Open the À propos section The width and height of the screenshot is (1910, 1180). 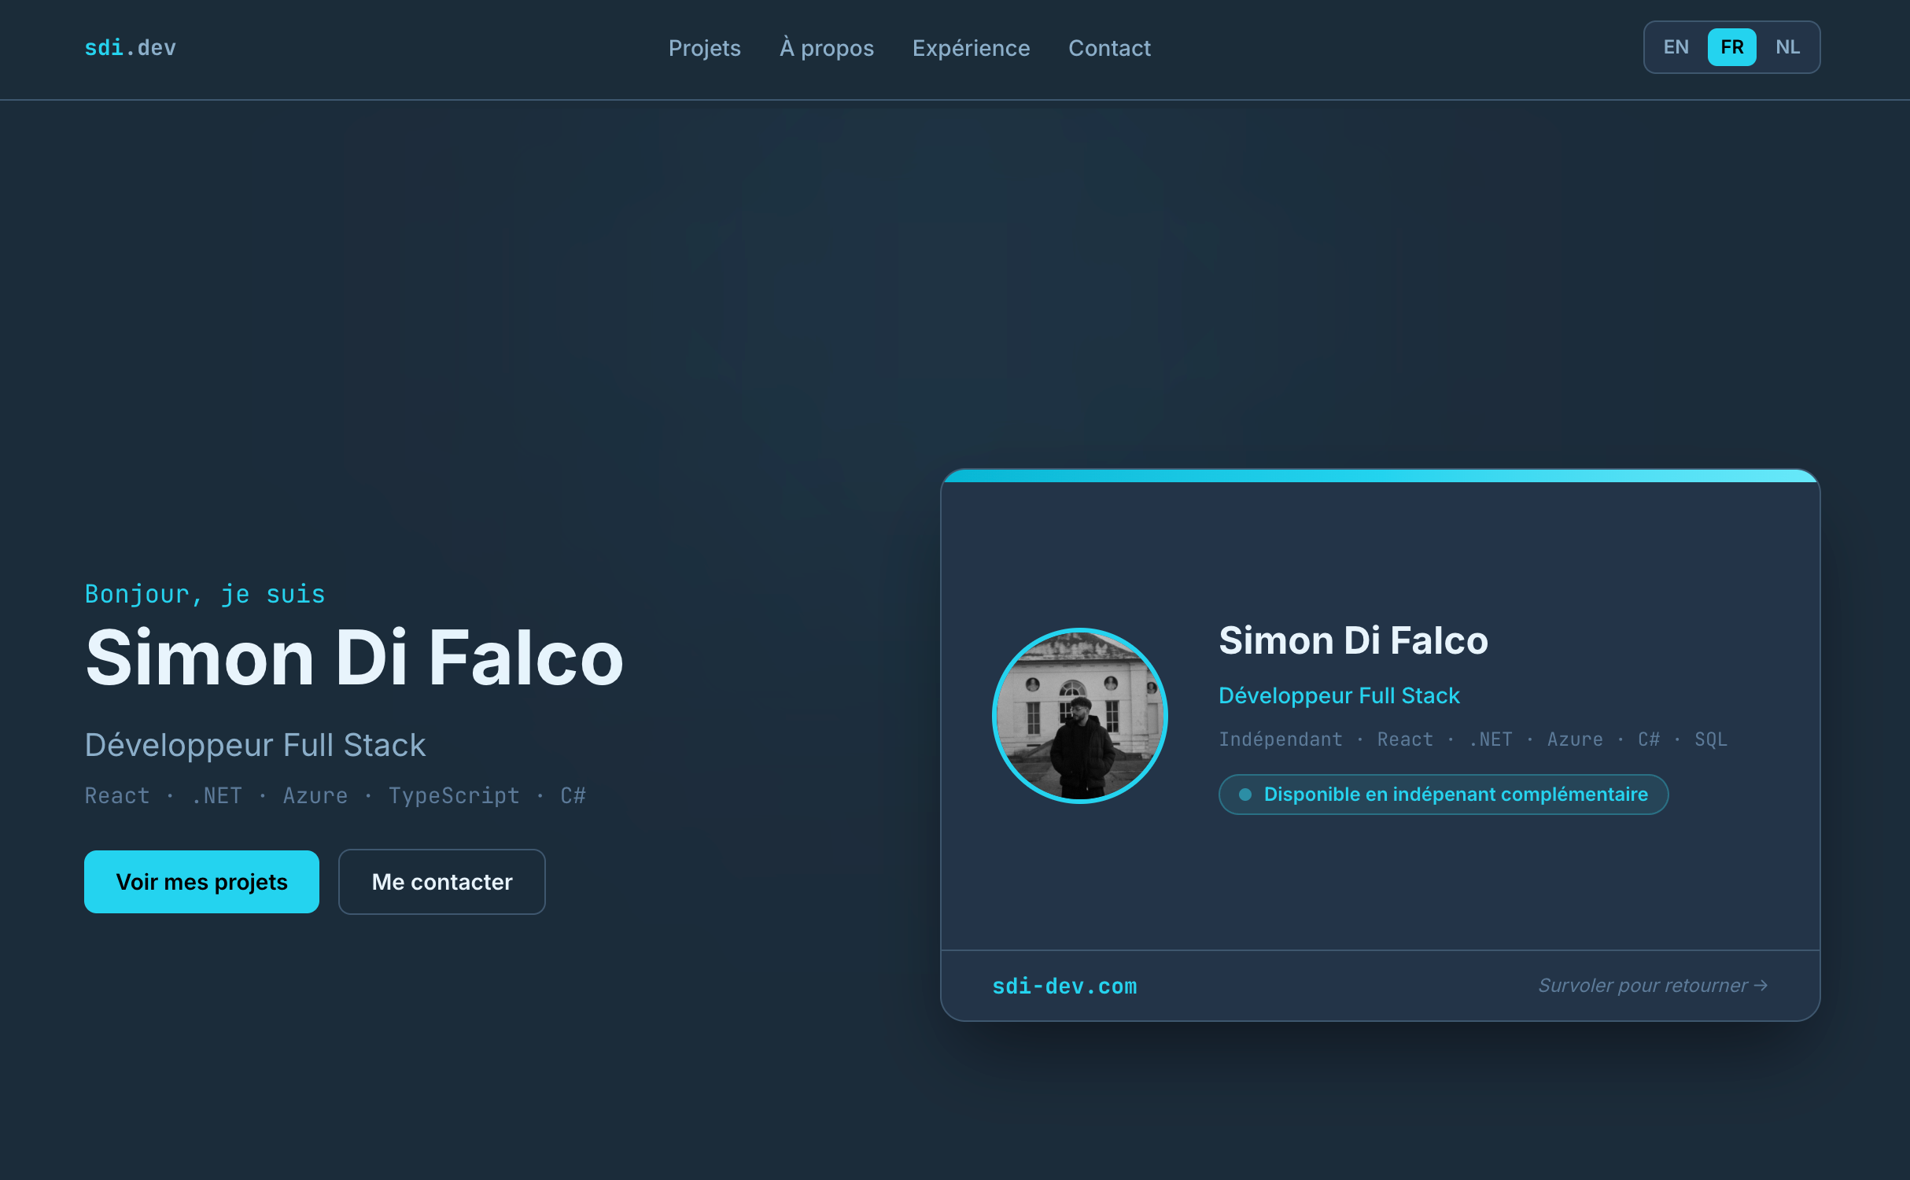point(826,48)
